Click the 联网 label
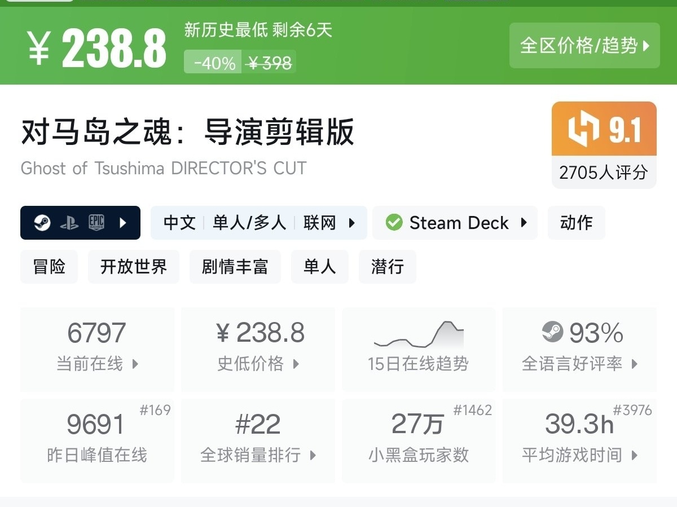Viewport: 677px width, 507px height. point(319,223)
